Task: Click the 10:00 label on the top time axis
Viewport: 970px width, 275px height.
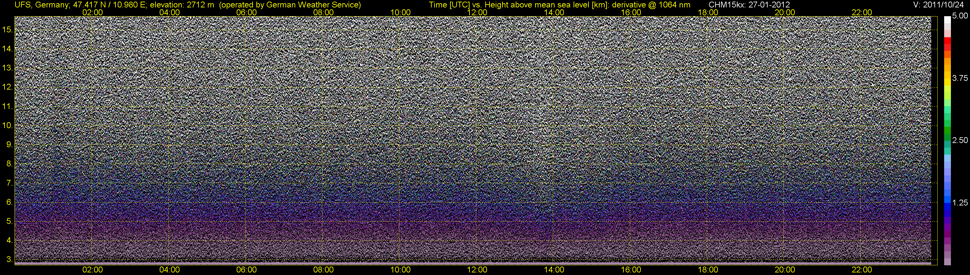Action: pos(400,12)
